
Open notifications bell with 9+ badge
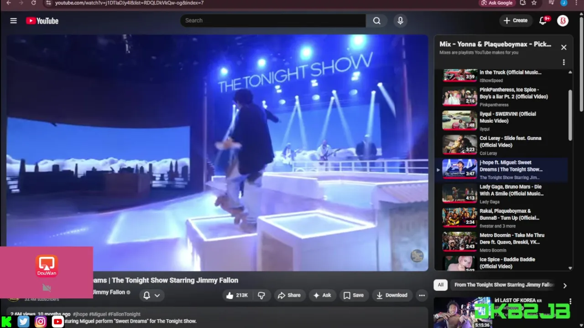(543, 20)
